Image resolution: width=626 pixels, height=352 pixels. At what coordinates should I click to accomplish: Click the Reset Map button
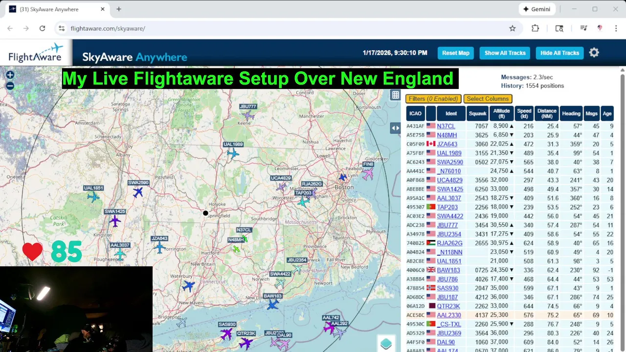coord(455,53)
